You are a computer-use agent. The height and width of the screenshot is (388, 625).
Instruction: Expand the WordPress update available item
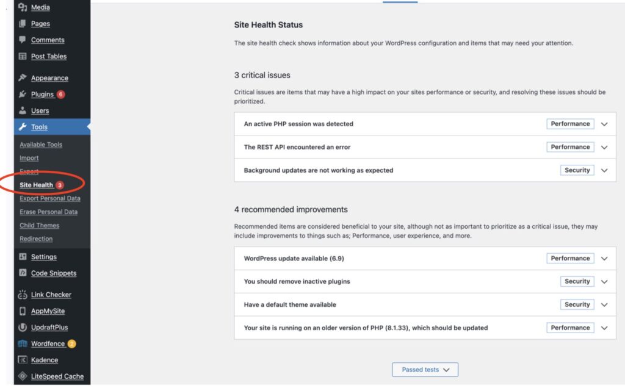(x=604, y=258)
